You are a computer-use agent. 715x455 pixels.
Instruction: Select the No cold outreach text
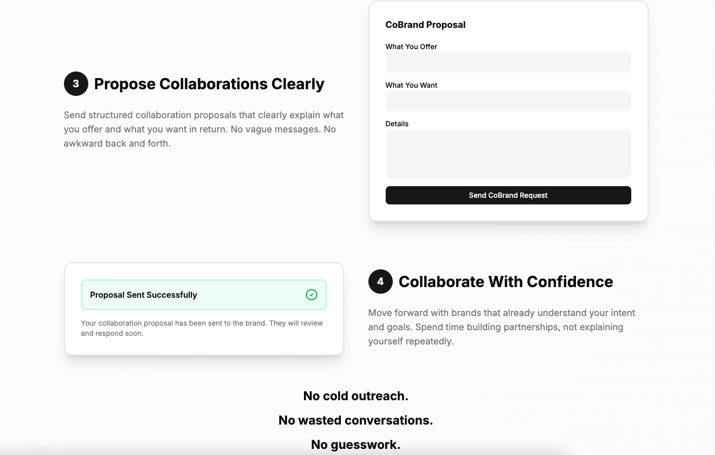355,396
